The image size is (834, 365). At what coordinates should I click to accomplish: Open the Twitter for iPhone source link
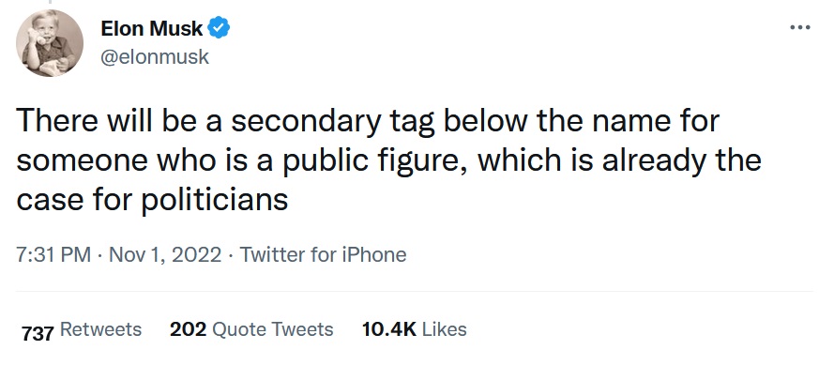pyautogui.click(x=323, y=255)
